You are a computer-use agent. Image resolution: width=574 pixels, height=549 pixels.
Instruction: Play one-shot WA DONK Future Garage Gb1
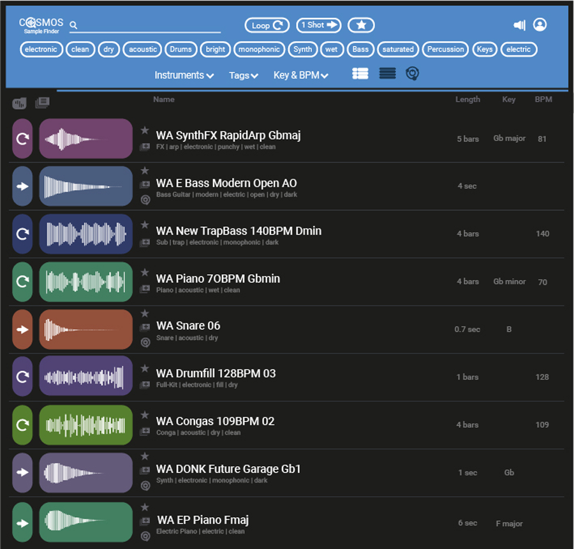coord(22,472)
